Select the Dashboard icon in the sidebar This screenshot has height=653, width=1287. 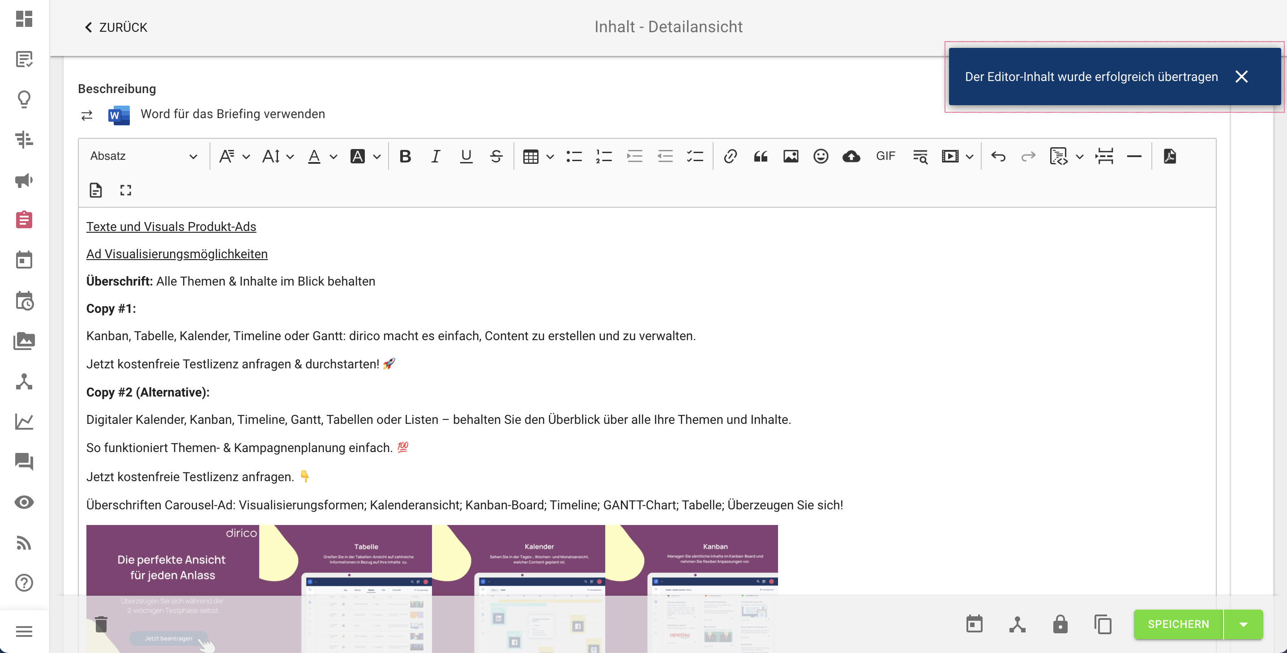point(23,20)
